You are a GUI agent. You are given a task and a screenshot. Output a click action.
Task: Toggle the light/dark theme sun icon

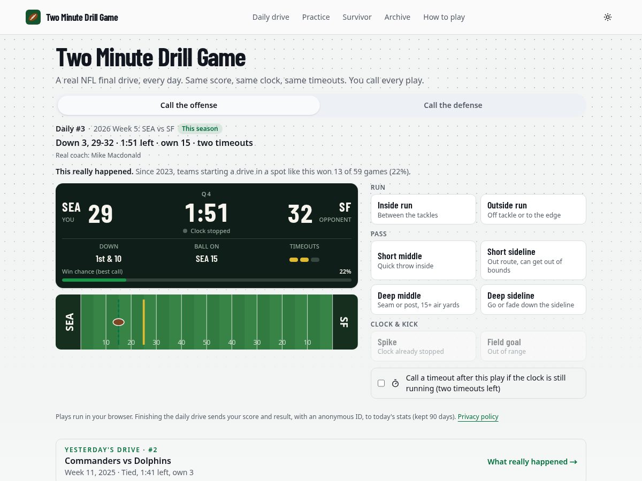click(608, 17)
